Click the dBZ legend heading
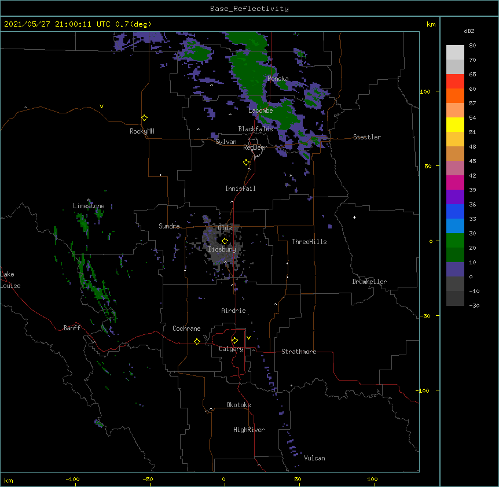Image resolution: width=499 pixels, height=487 pixels. click(x=469, y=31)
